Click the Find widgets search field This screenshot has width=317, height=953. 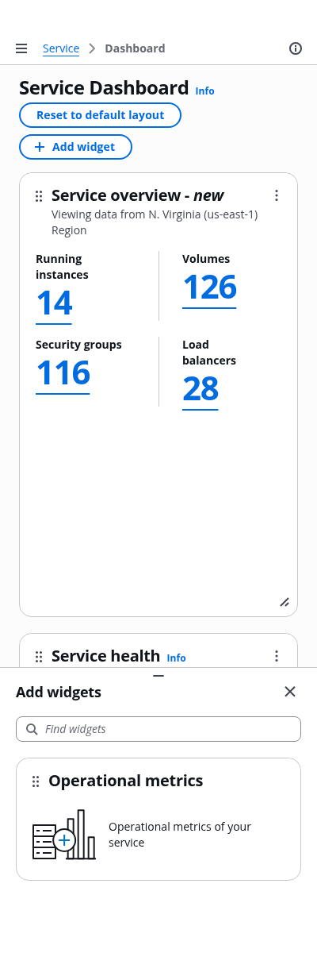point(158,729)
